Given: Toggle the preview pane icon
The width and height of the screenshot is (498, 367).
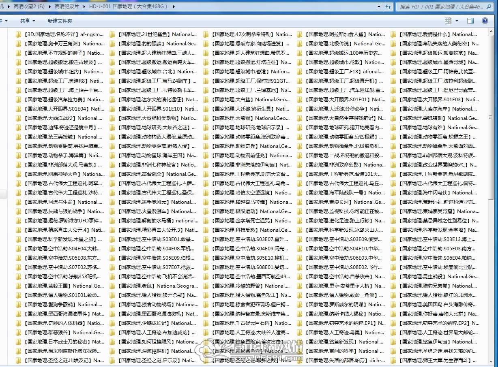Looking at the screenshot, I should tap(470, 21).
